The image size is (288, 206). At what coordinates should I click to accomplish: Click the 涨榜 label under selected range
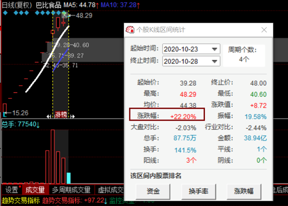pos(61,114)
